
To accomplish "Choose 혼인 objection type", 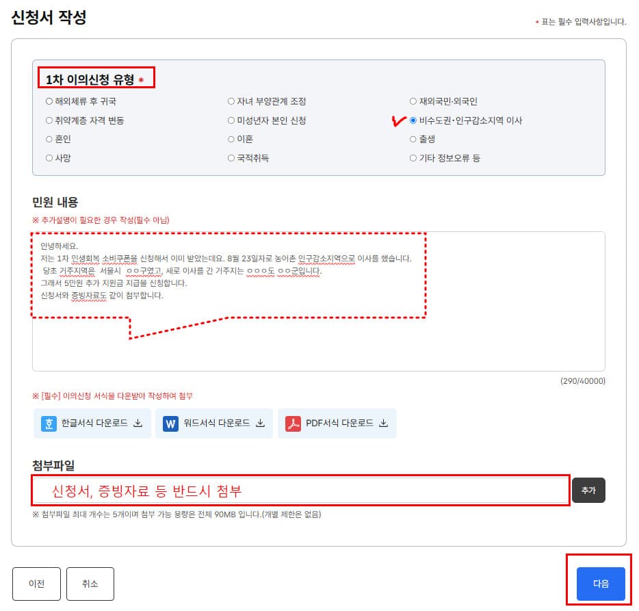I will point(49,140).
